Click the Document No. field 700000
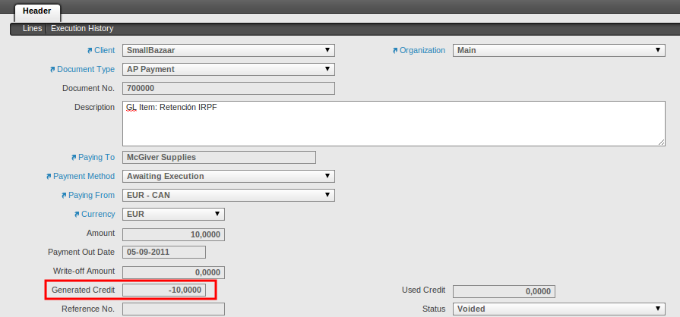680x317 pixels. click(229, 88)
